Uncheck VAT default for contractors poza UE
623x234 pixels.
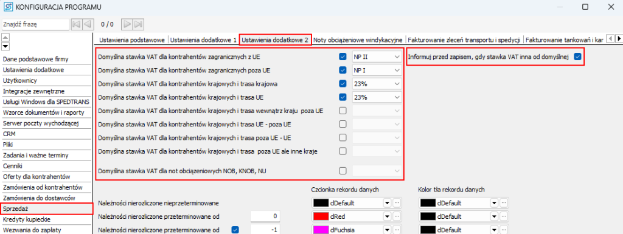coord(343,71)
